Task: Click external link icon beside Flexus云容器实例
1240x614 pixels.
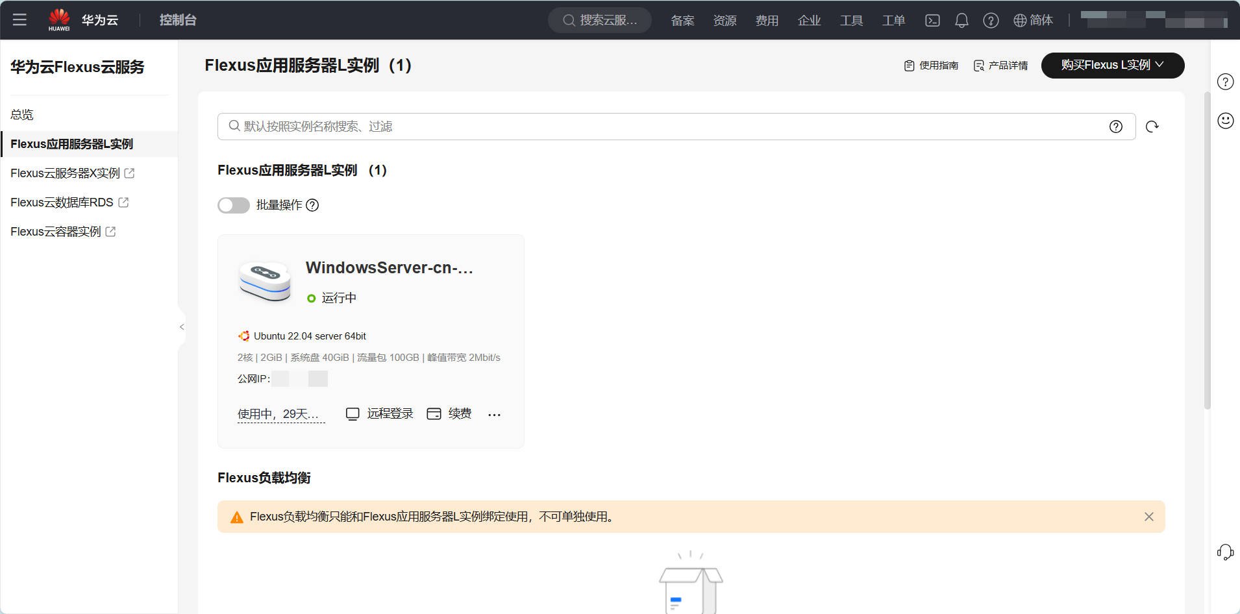Action: point(110,232)
